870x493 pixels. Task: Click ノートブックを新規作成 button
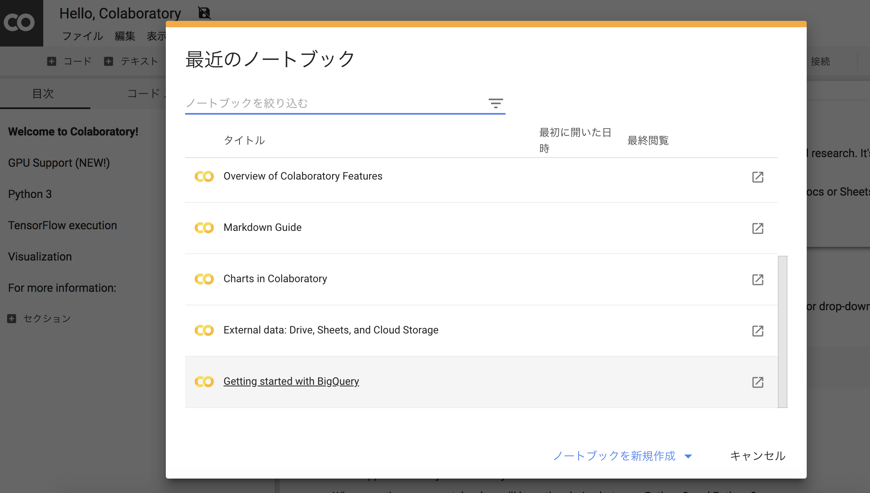pyautogui.click(x=614, y=456)
